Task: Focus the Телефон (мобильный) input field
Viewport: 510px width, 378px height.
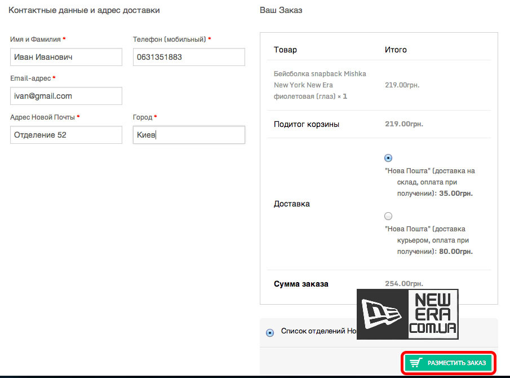Action: [x=189, y=57]
